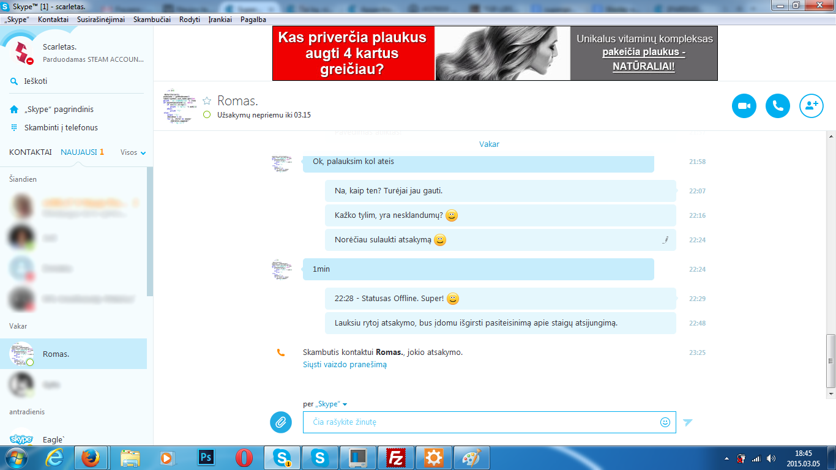Open the Susirašinėjimai menu
Viewport: 836px width, 470px height.
101,20
